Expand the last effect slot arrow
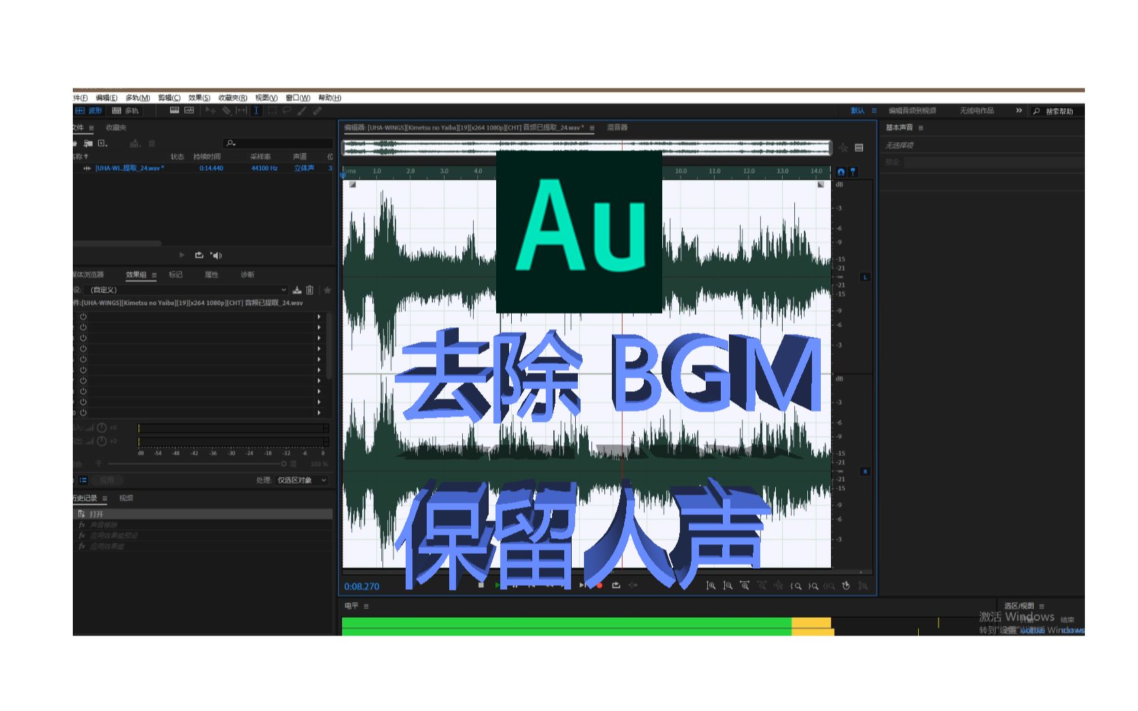The image size is (1138, 711). 319,412
